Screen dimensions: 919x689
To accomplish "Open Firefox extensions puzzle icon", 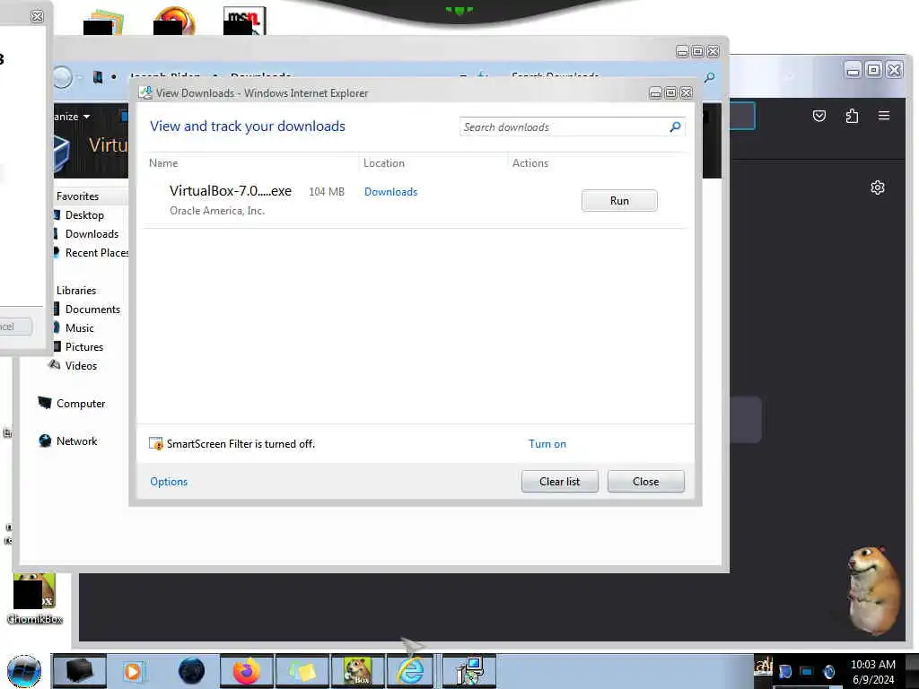I will coord(852,116).
